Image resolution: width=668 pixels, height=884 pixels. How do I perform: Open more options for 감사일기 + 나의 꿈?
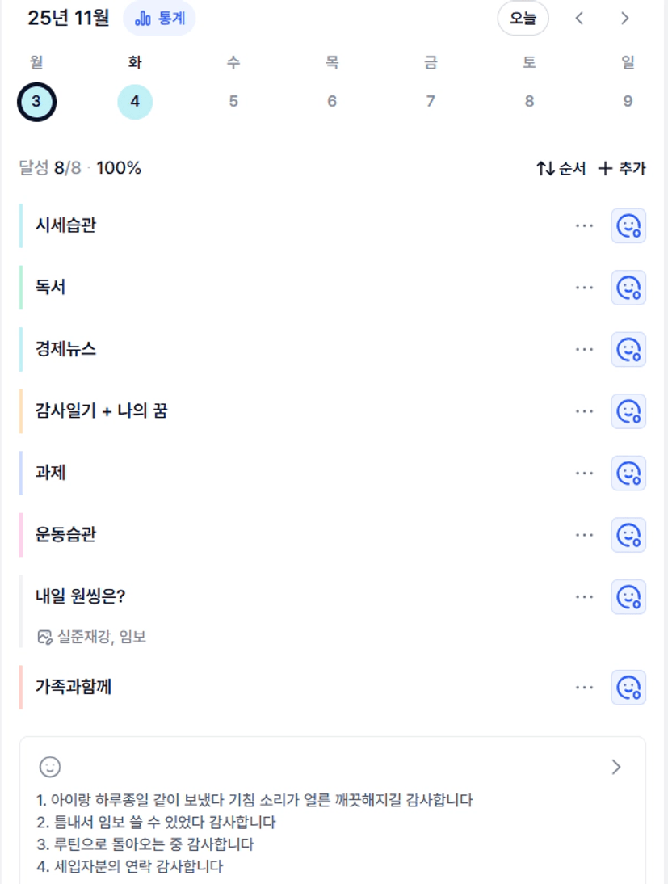point(584,411)
